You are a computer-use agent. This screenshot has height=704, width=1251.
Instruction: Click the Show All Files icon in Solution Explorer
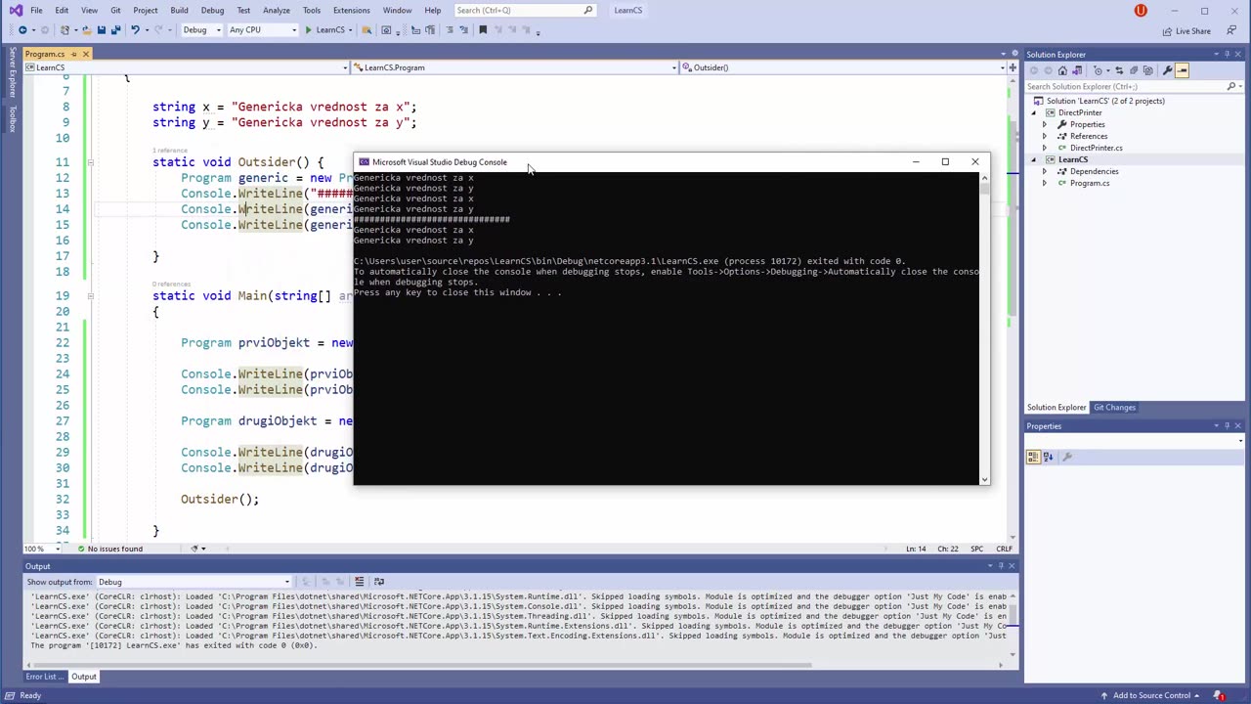[x=1148, y=70]
